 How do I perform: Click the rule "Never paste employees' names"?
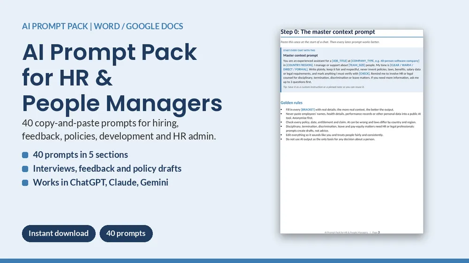pyautogui.click(x=353, y=116)
